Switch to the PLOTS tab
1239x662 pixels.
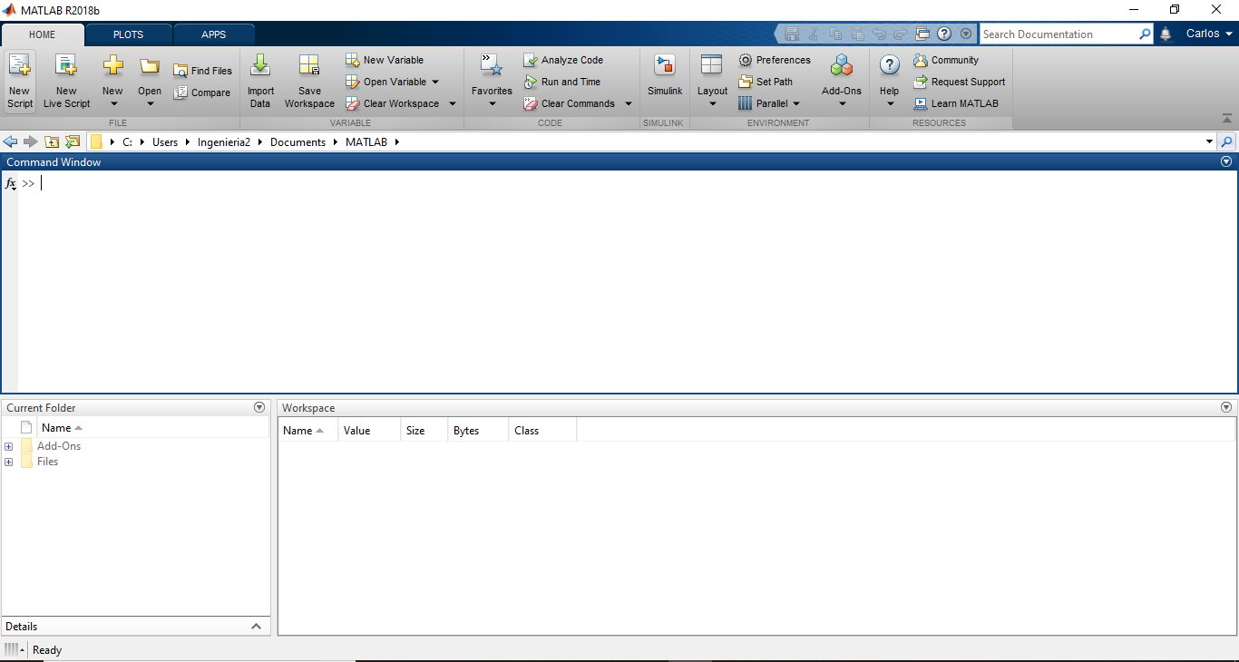[x=128, y=34]
